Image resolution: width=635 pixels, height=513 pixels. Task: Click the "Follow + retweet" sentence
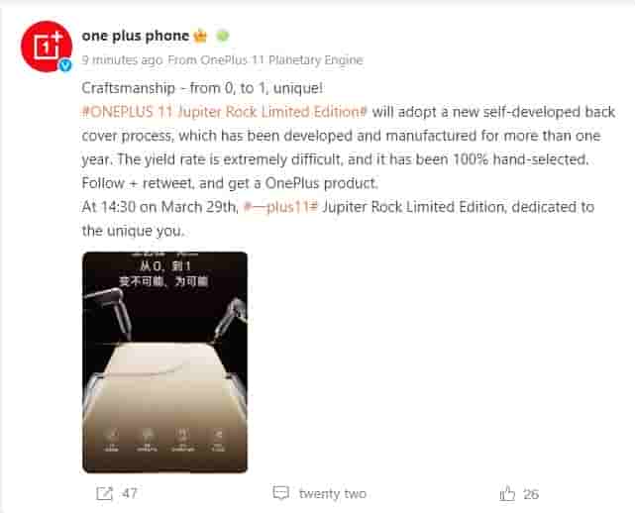230,183
